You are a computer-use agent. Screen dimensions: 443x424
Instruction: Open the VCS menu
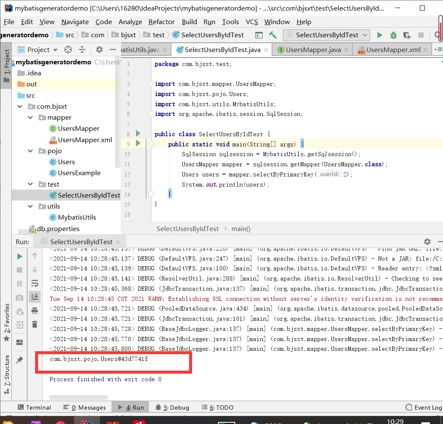pos(252,22)
